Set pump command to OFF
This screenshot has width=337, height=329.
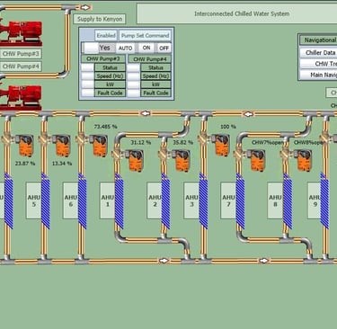164,48
